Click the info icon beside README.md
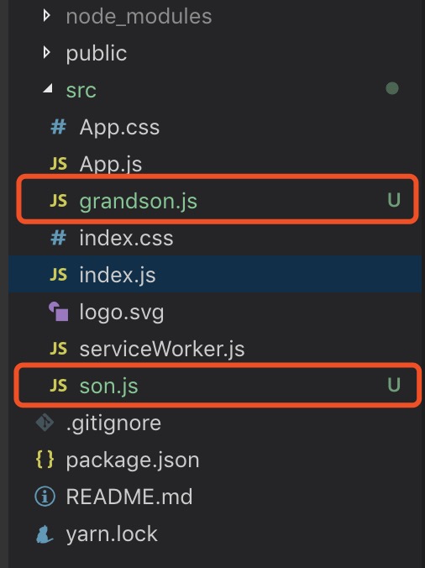The image size is (425, 568). (45, 497)
